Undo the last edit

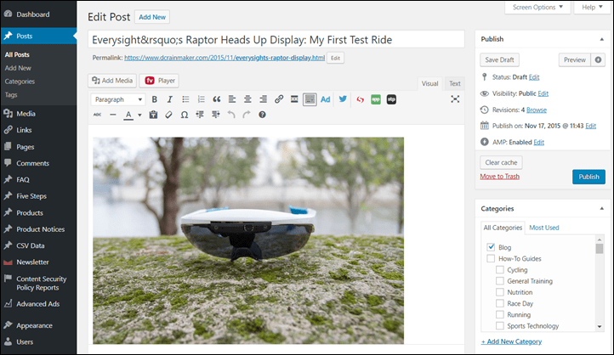coord(231,115)
